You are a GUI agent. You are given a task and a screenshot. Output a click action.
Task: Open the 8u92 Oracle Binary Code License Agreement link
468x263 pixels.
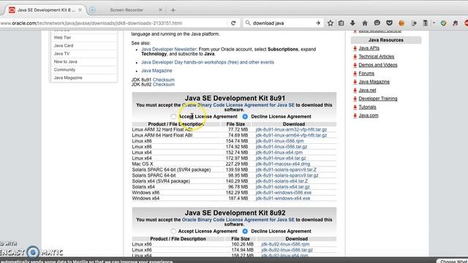tap(238, 220)
